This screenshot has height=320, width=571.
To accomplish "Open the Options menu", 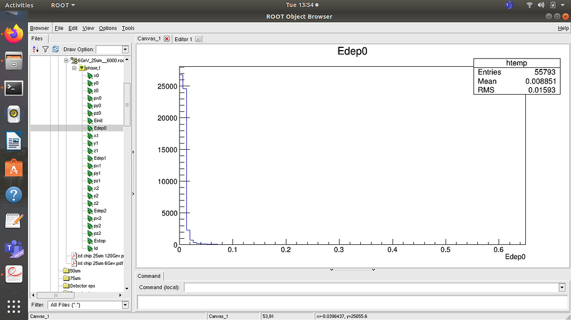I will coord(108,28).
